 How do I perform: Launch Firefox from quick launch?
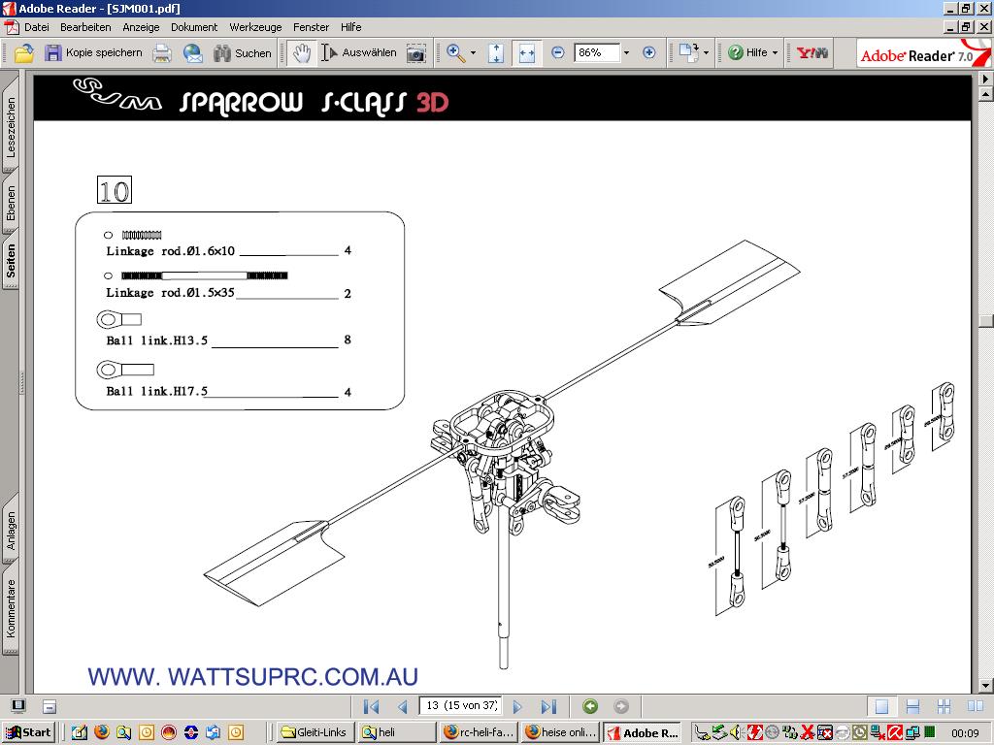tap(101, 732)
